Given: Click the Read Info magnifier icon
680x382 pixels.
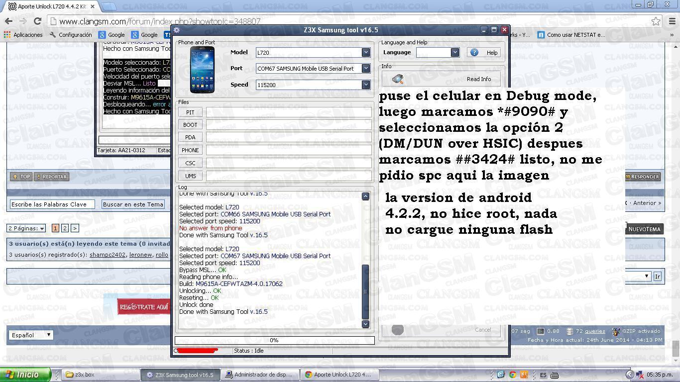Looking at the screenshot, I should 398,79.
